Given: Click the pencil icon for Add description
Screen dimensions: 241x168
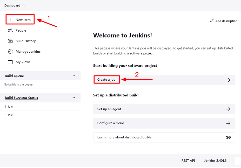Looking at the screenshot, I should [212, 20].
